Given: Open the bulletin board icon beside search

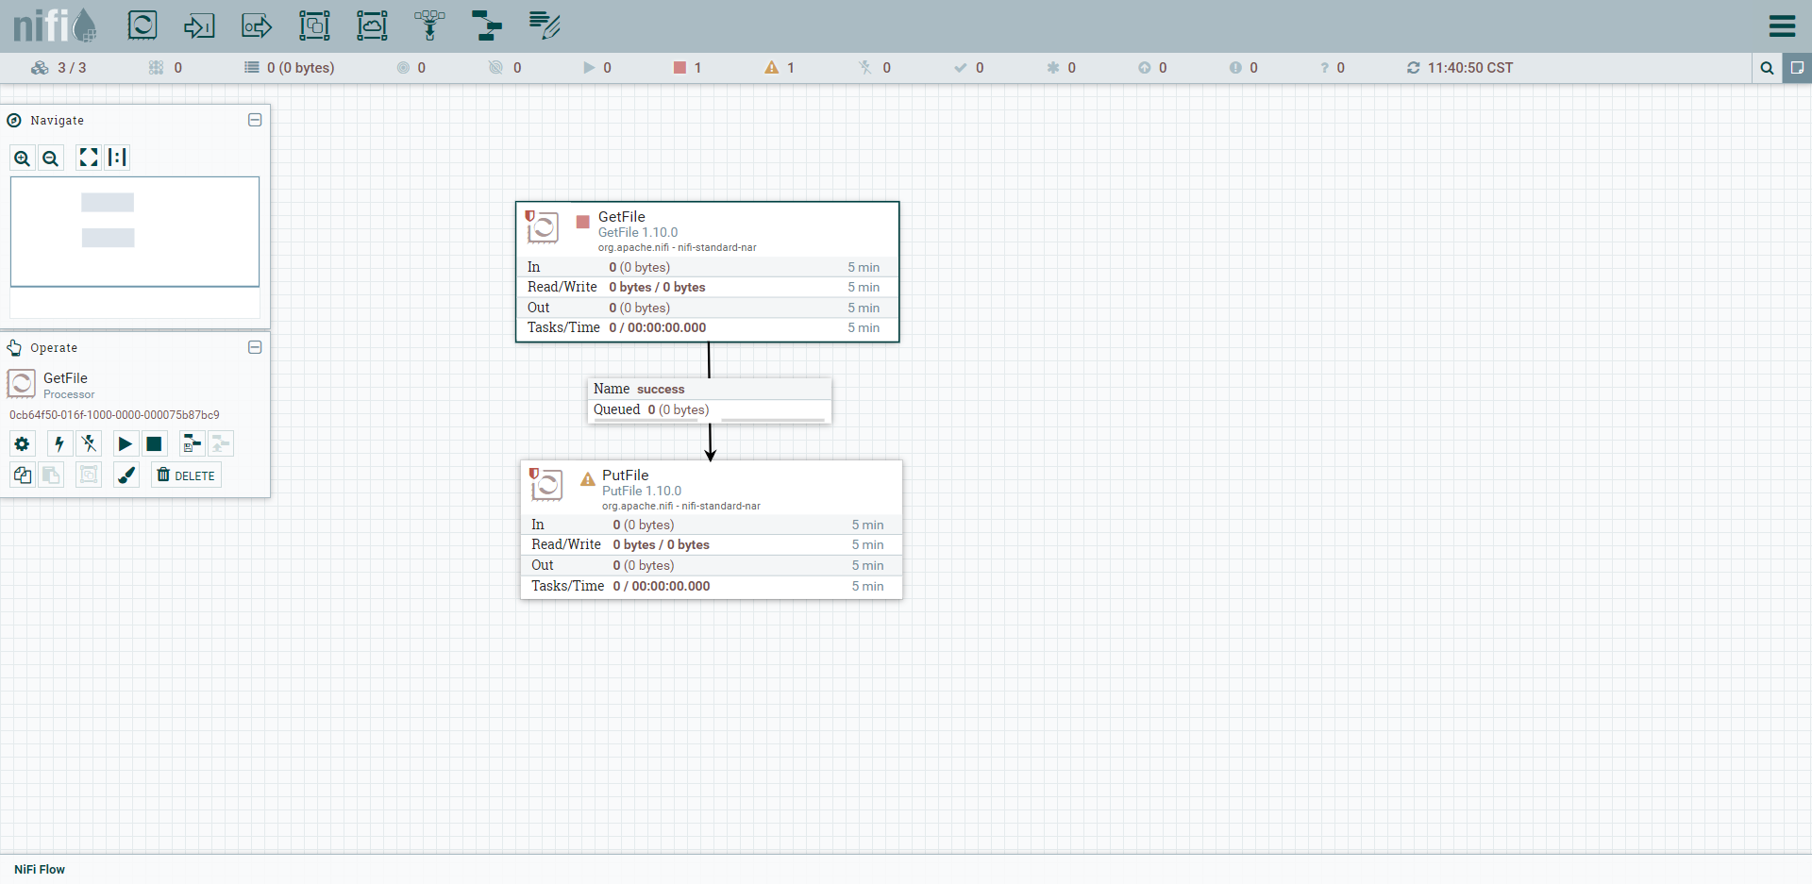Looking at the screenshot, I should pos(1797,68).
